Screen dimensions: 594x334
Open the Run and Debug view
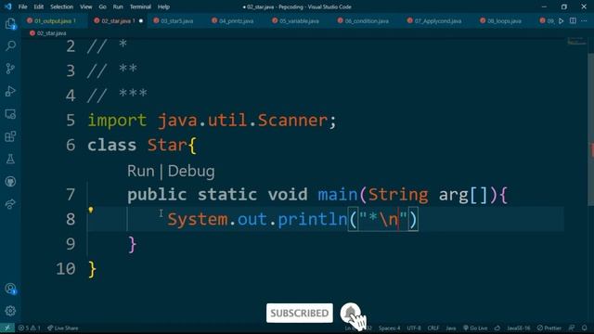10,91
